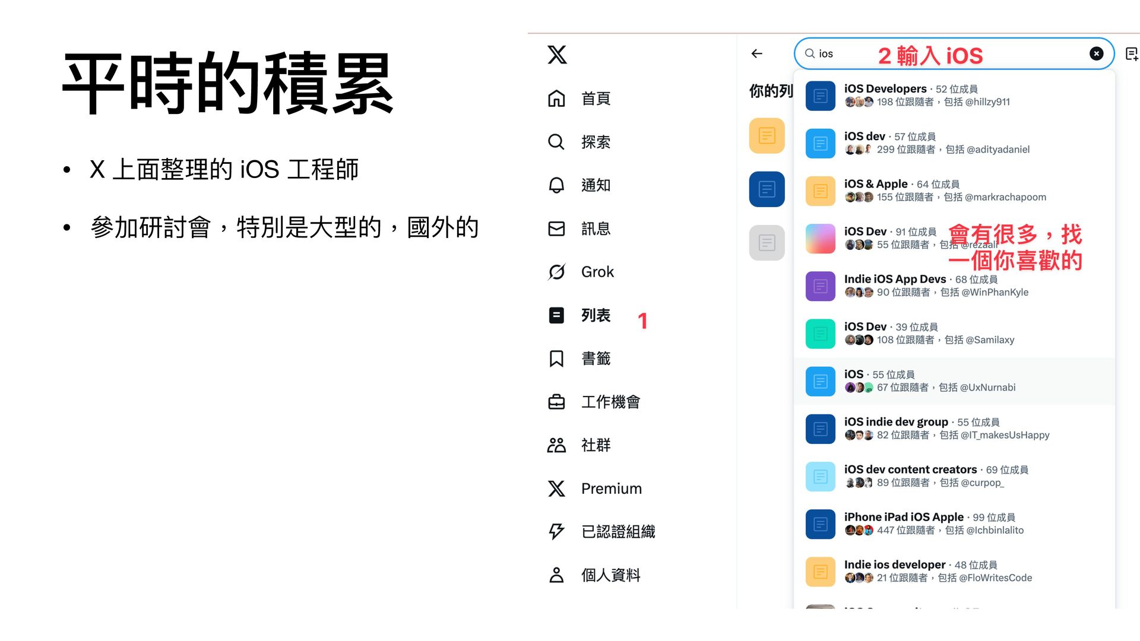The height and width of the screenshot is (641, 1140).
Task: Click the X logo above the sidebar
Action: (x=557, y=55)
